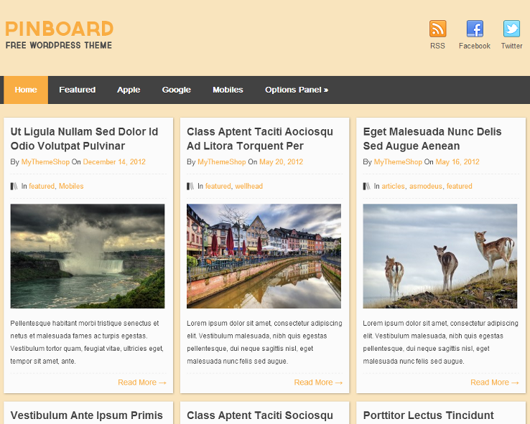Viewport: 530px width, 424px height.
Task: Read More on the Ut Ligula Nullam post
Action: (x=141, y=382)
